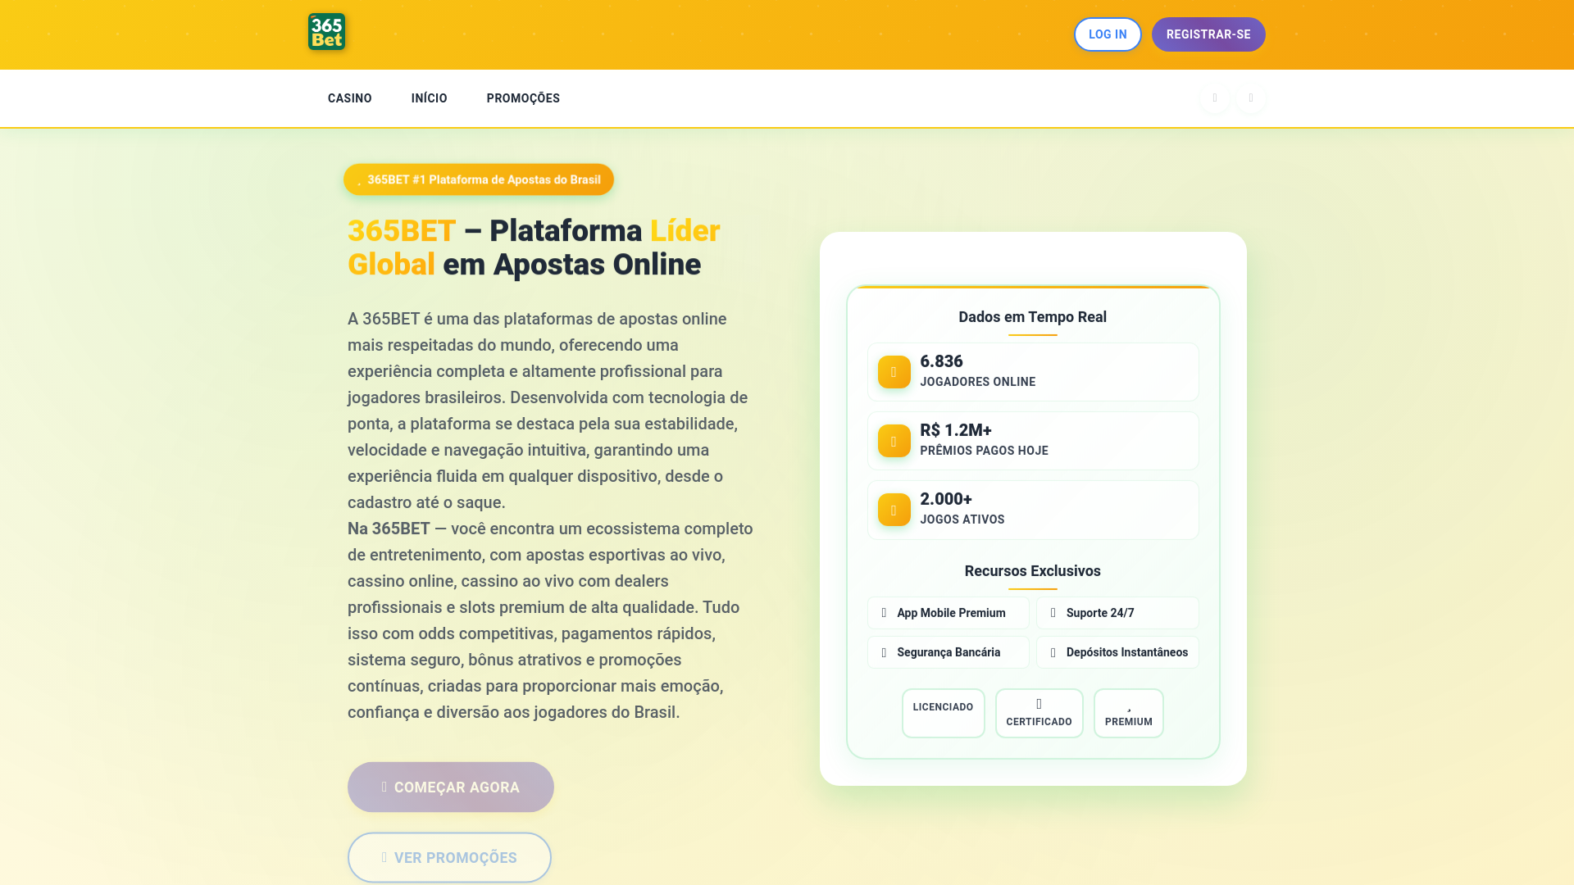The width and height of the screenshot is (1574, 885).
Task: Click the Premium badge
Action: click(x=1129, y=713)
